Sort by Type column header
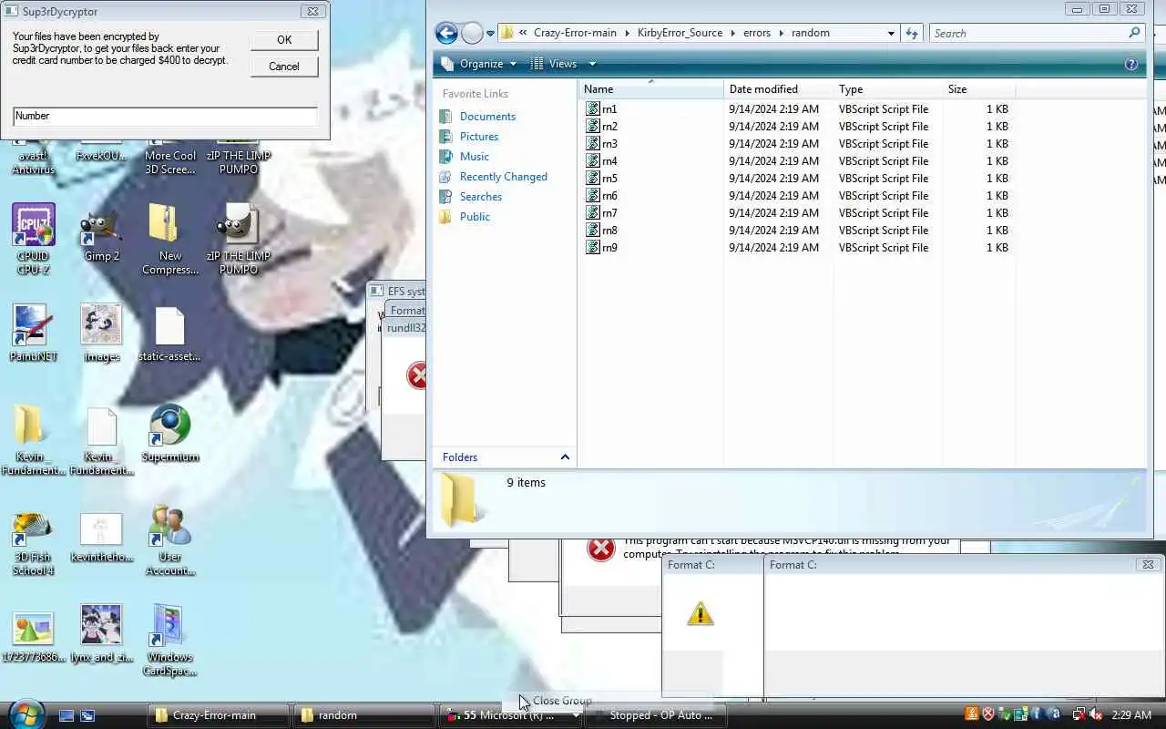The image size is (1166, 729). click(x=888, y=89)
